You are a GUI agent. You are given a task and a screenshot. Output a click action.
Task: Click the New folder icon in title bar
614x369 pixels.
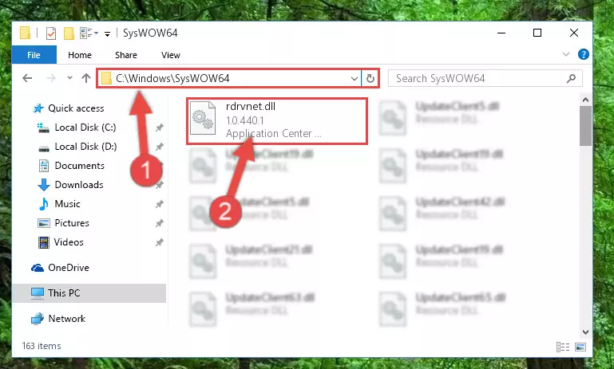(69, 33)
